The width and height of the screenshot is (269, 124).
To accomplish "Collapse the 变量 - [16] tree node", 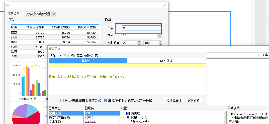I will (123, 117).
